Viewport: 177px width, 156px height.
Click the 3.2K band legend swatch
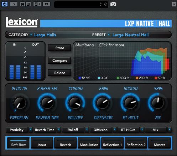99,78
